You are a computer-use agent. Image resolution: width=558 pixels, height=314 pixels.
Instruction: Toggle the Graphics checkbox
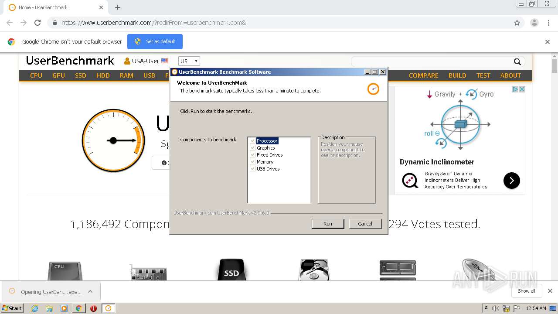pos(252,148)
